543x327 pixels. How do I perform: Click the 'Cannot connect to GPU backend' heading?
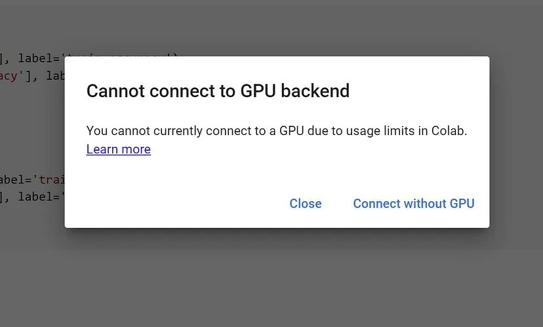[218, 91]
